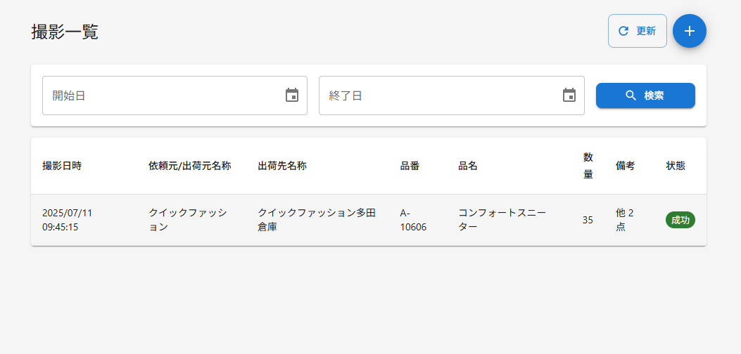
Task: Focus the 開始日 date input field
Action: tap(175, 96)
